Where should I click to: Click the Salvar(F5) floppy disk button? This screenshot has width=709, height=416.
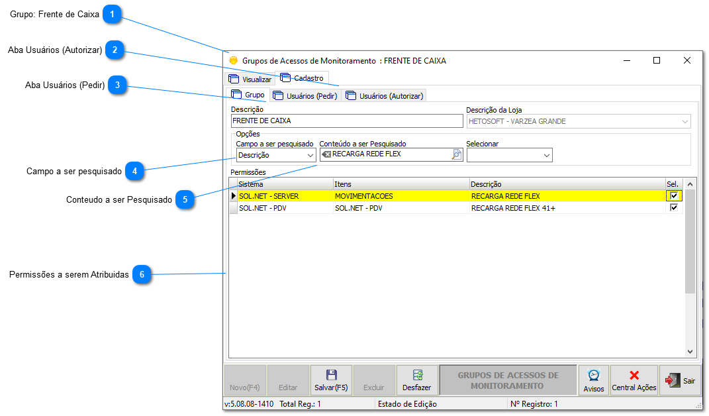point(331,381)
